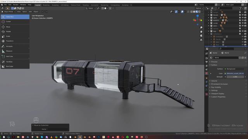Viewport: 248px width, 139px height.
Task: Click the Blender logo menu icon
Action: click(2, 5)
